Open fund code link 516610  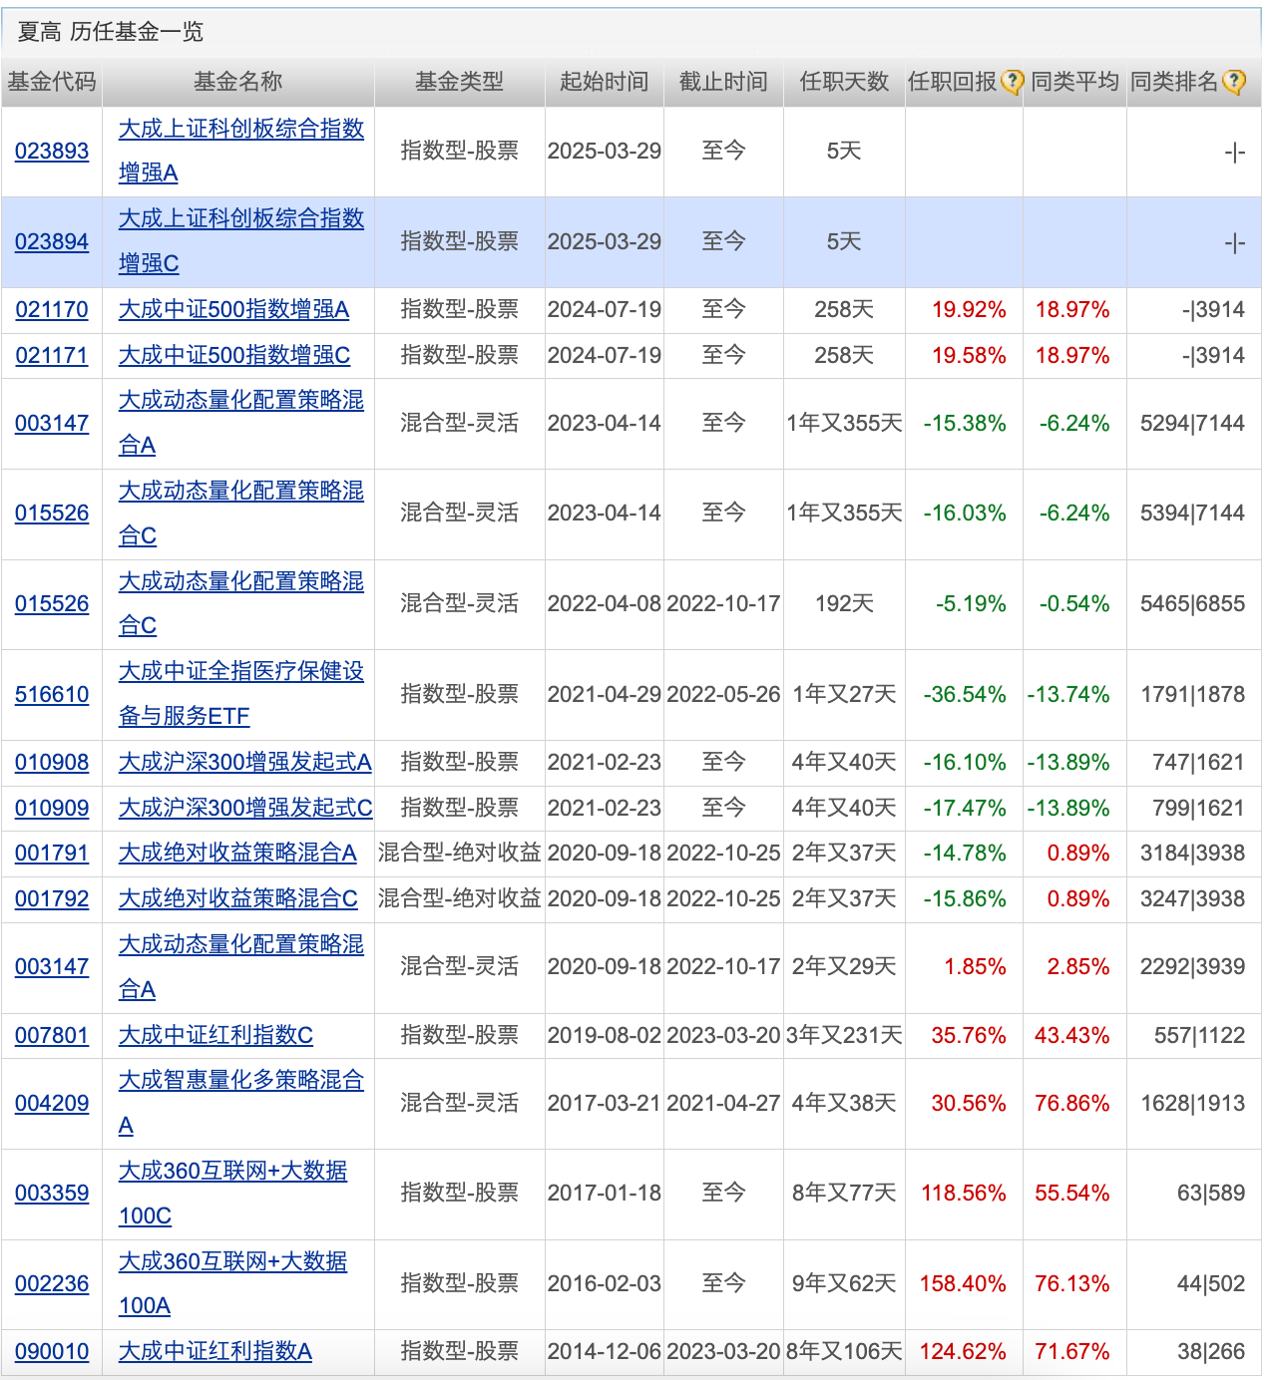[52, 695]
